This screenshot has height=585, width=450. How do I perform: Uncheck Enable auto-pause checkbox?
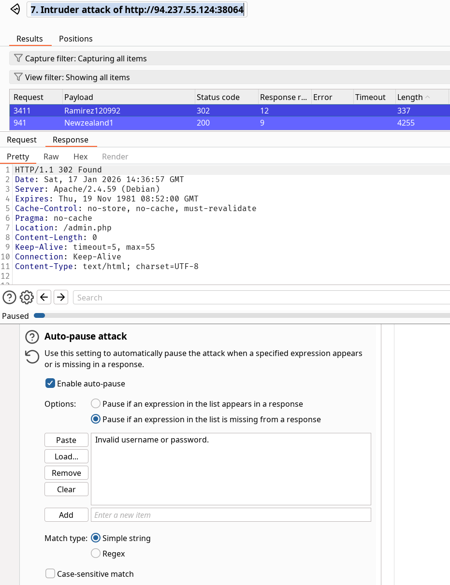pos(50,384)
